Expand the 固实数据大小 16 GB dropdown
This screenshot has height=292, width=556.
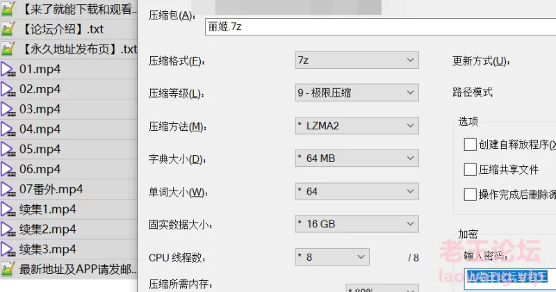tap(357, 224)
